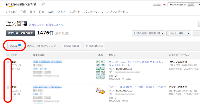Open the 在庫 menu
This screenshot has width=200, height=104.
click(x=23, y=12)
